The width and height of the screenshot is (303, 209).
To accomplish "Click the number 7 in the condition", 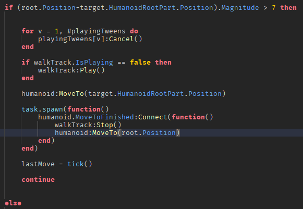I will (x=274, y=8).
